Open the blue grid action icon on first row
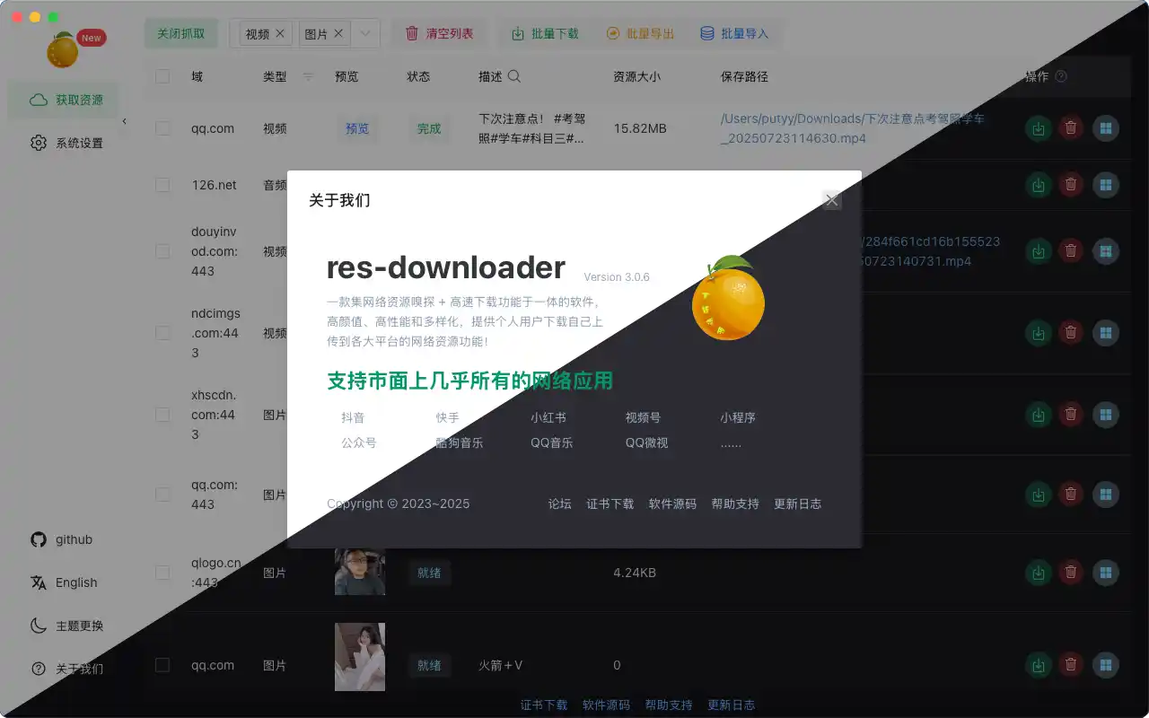 tap(1106, 127)
